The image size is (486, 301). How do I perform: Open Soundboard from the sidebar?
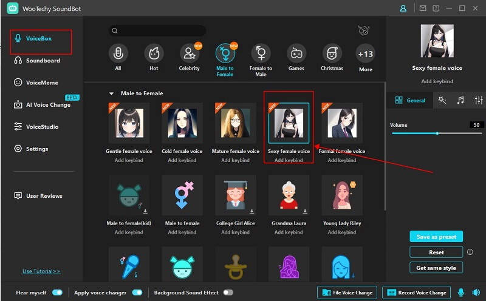(43, 61)
